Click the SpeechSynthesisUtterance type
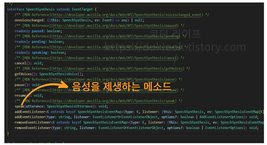The height and width of the screenshot is (145, 267). point(70,106)
